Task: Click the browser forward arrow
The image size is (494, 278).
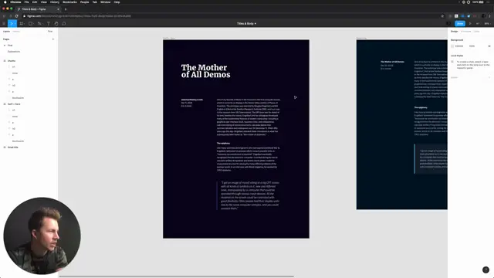Action: (x=10, y=15)
